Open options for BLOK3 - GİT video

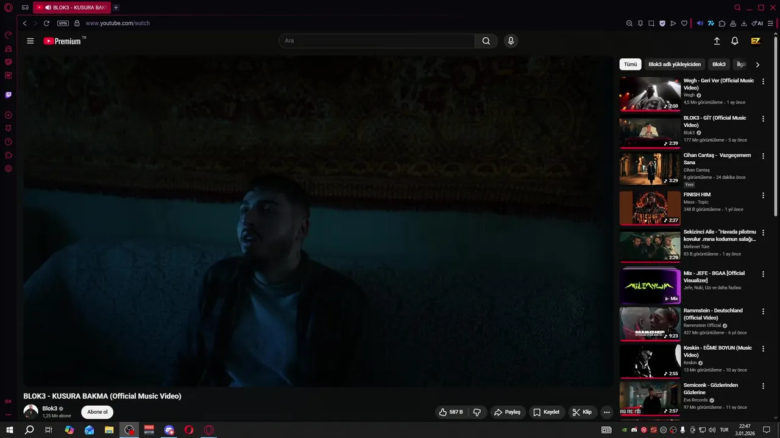[x=763, y=119]
